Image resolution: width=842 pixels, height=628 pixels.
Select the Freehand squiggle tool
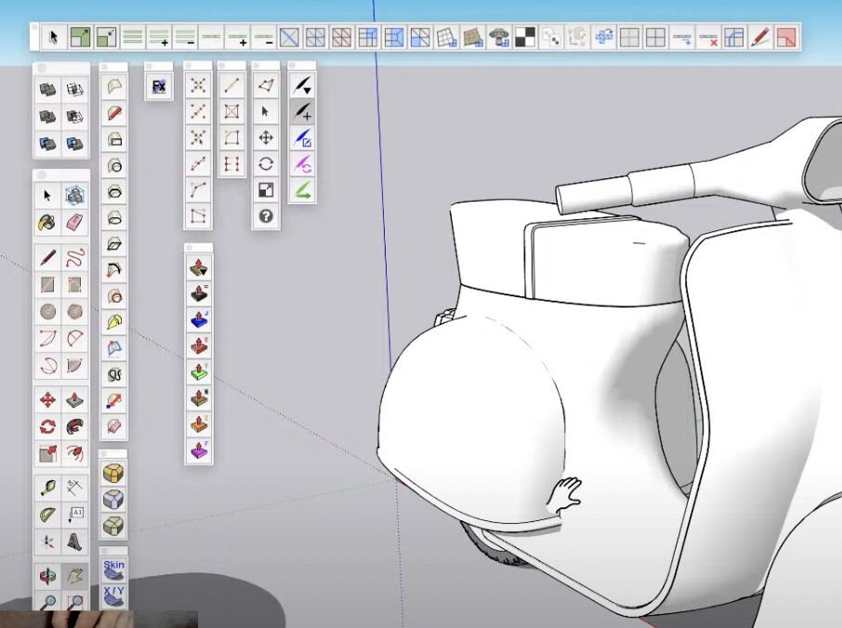pos(74,258)
